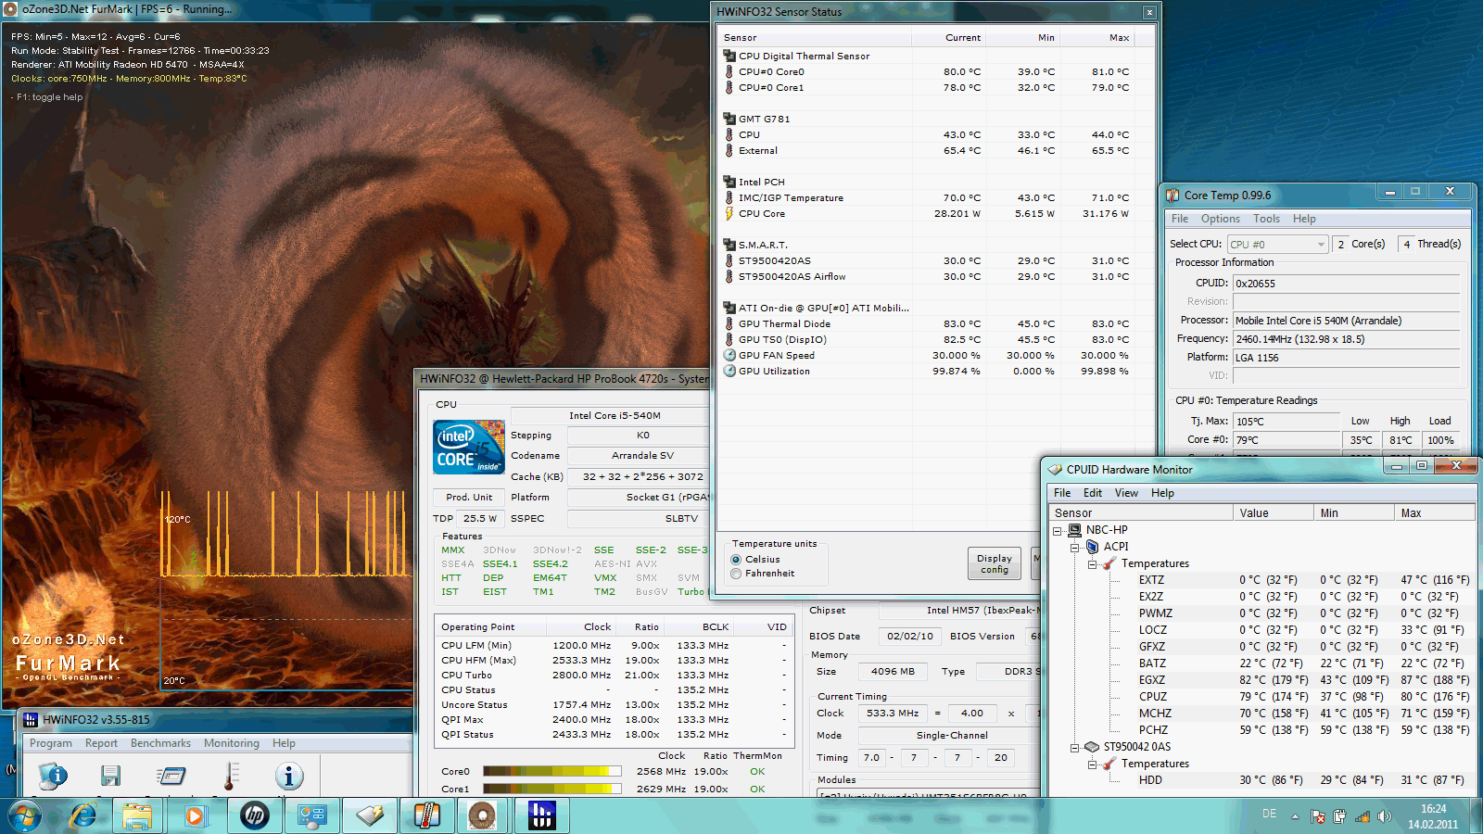Collapse the ST950042 0AS Temperatures node
The width and height of the screenshot is (1483, 834).
1092,764
